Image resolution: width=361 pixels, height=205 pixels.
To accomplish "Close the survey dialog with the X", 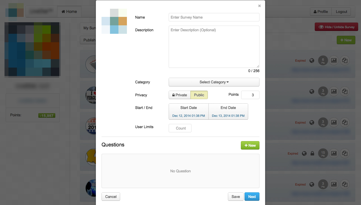I will (259, 6).
